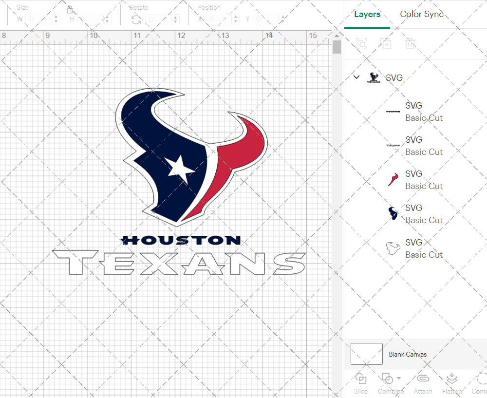Viewport: 487px width, 398px height.
Task: Click the canvas scrollbar up arrow
Action: point(337,36)
